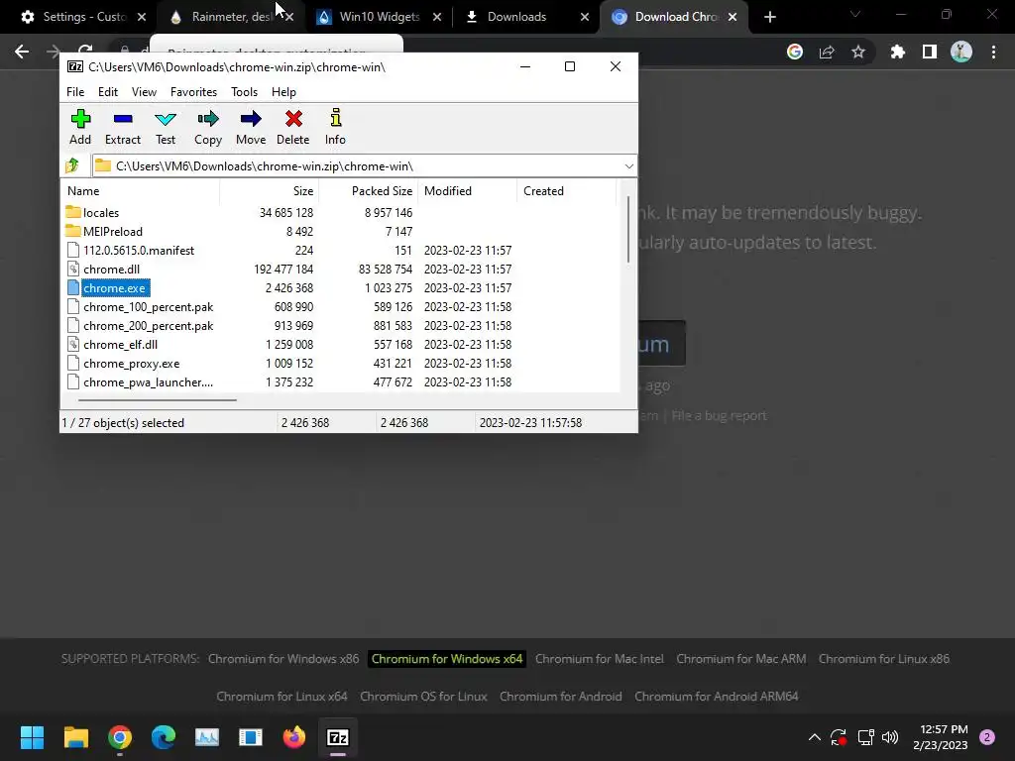This screenshot has height=761, width=1015.
Task: Click Chromium for Android ARM64 link
Action: (x=716, y=697)
